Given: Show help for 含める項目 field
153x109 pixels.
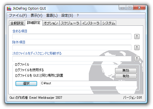Looking at the screenshot, I should (137, 37).
